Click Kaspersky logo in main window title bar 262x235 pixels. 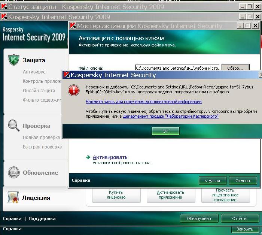tap(4, 16)
